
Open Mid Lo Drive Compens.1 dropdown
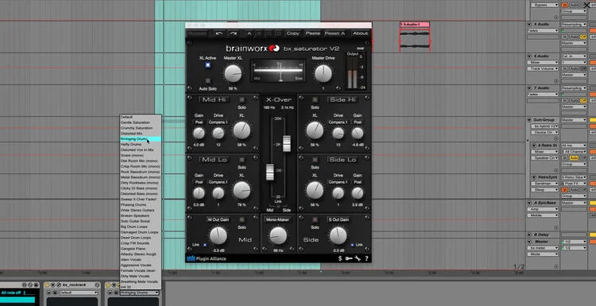pyautogui.click(x=219, y=183)
